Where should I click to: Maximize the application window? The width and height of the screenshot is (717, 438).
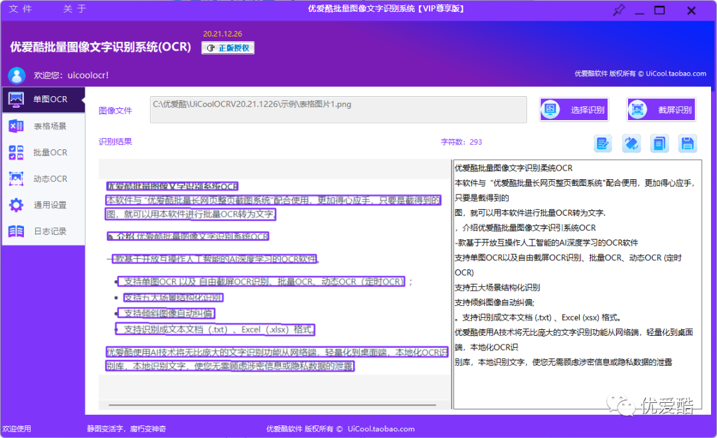(659, 11)
